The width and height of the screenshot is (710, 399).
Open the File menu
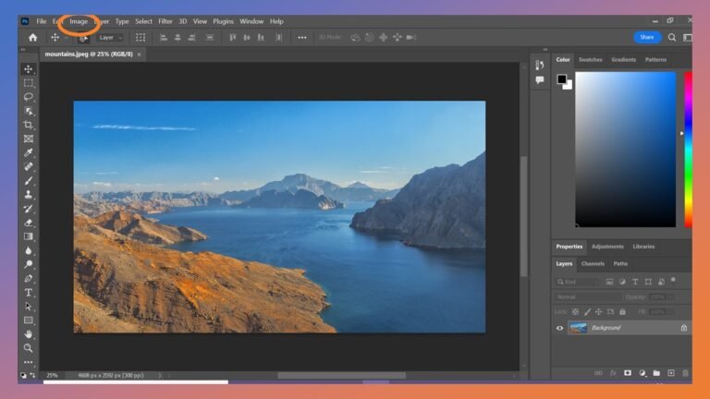point(42,21)
